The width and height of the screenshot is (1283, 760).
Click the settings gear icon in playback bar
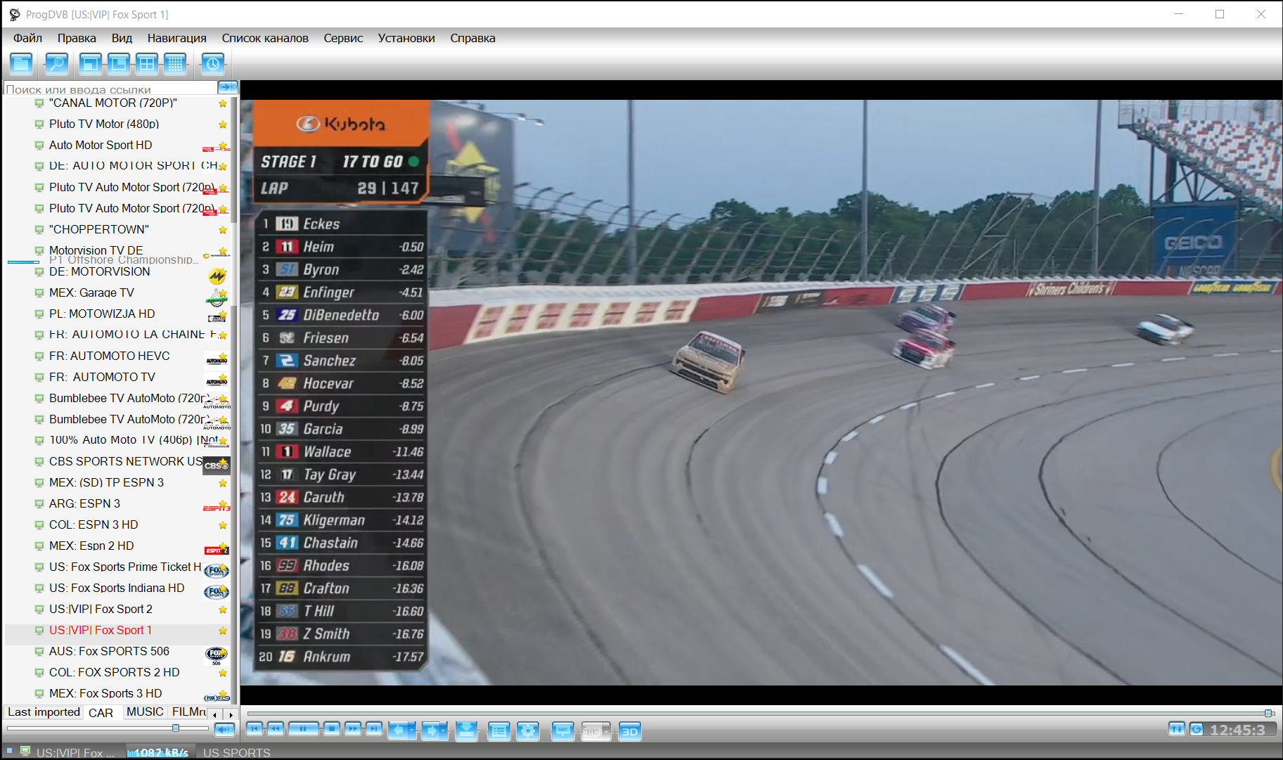click(527, 731)
